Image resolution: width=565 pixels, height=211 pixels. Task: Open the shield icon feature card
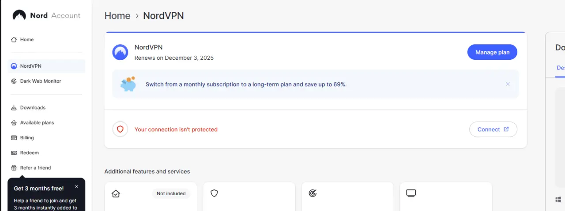249,196
